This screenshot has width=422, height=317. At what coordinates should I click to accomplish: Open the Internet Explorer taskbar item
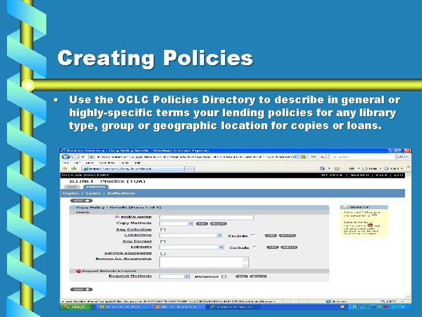pos(233,307)
